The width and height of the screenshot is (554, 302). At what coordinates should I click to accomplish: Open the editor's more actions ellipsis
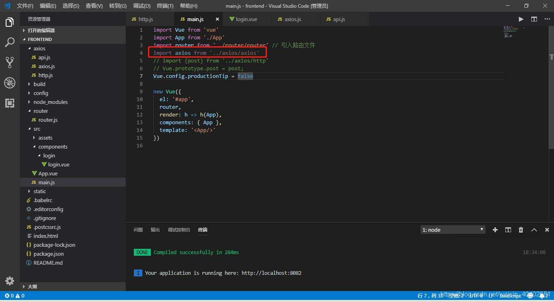546,19
